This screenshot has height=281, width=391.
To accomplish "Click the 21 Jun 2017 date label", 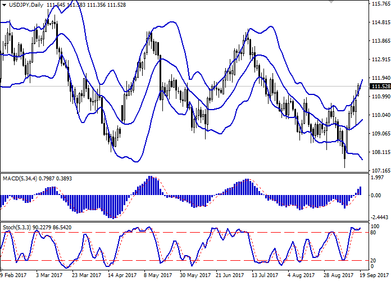I will coord(230,275).
